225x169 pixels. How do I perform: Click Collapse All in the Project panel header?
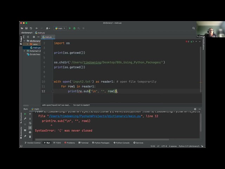click(28, 37)
